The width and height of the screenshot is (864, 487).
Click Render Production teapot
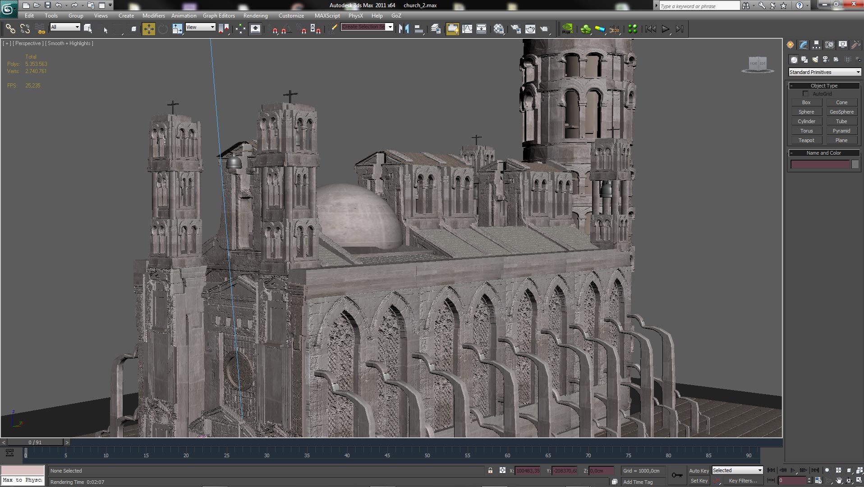545,29
